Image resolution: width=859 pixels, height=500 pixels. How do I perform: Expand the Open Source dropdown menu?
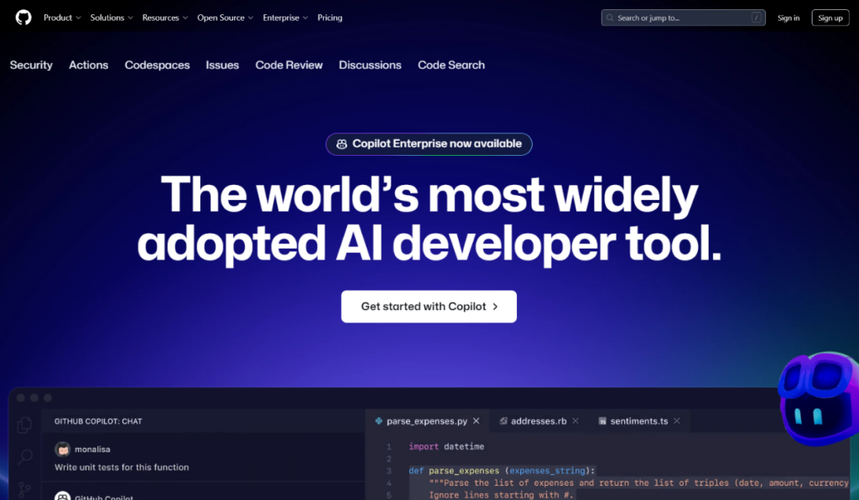tap(225, 18)
